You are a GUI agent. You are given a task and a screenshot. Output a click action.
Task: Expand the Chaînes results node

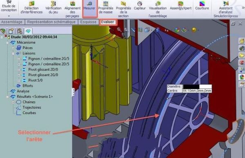coord(13,102)
